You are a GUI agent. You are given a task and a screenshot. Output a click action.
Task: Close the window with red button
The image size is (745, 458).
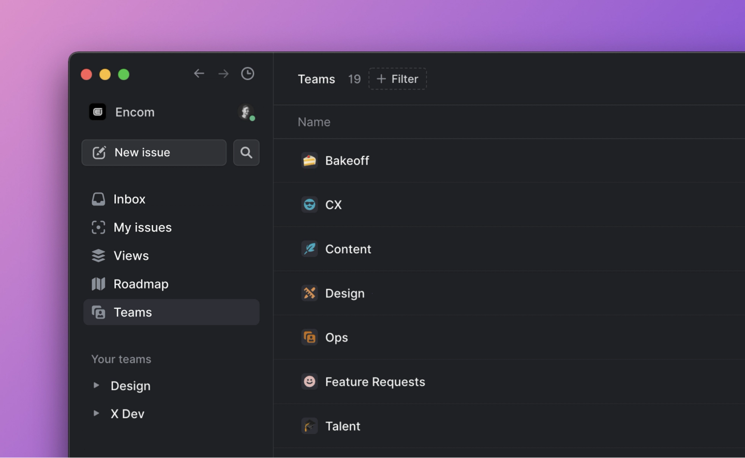[x=86, y=75]
